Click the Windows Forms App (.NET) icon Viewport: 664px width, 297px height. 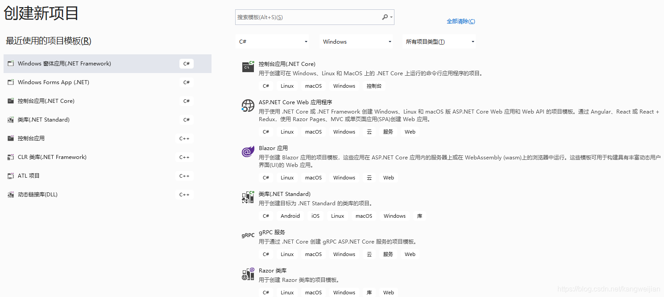tap(11, 82)
